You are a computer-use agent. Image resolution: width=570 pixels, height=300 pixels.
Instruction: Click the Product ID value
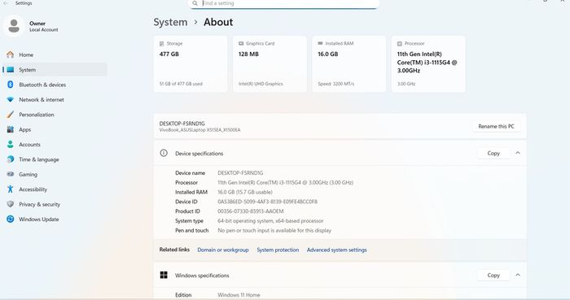[251, 211]
